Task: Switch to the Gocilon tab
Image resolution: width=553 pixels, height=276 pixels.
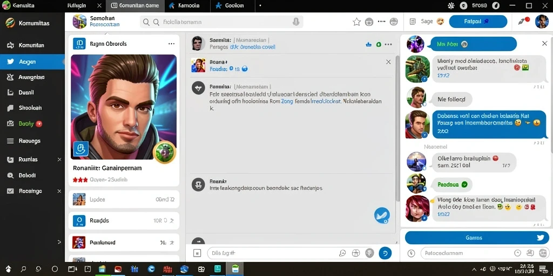Action: (x=231, y=5)
